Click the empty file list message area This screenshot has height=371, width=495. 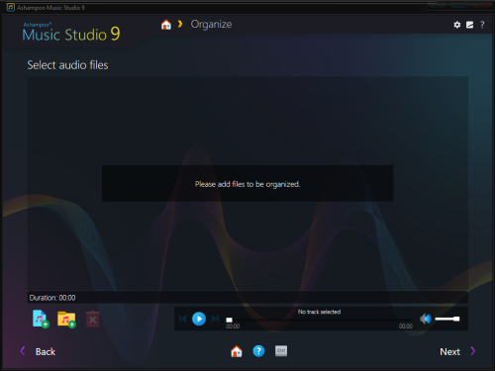pos(247,184)
